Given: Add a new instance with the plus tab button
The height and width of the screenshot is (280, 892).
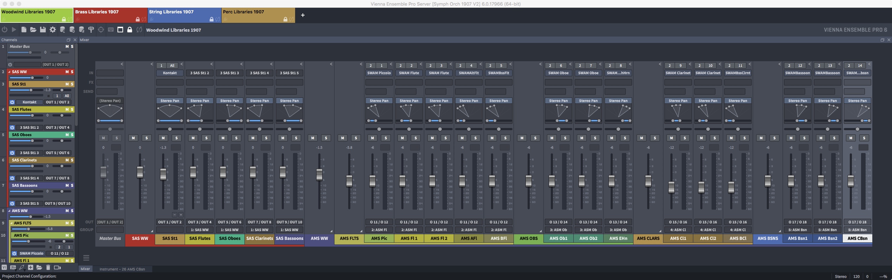Looking at the screenshot, I should pyautogui.click(x=303, y=15).
